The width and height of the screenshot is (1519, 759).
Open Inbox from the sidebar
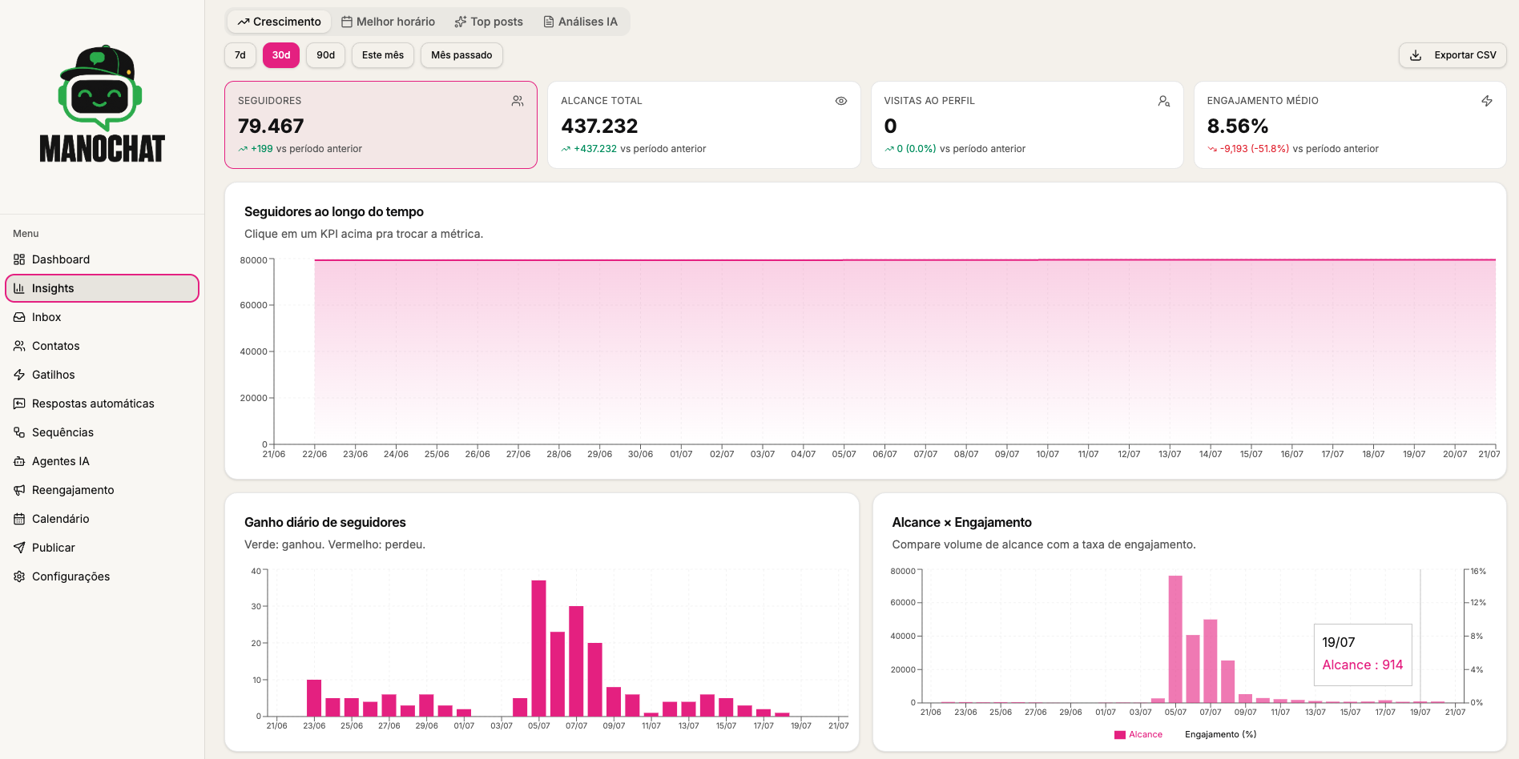tap(102, 317)
